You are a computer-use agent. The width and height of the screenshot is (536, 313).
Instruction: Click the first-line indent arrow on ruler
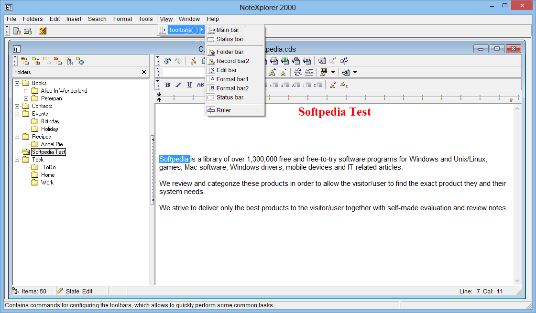[x=159, y=94]
